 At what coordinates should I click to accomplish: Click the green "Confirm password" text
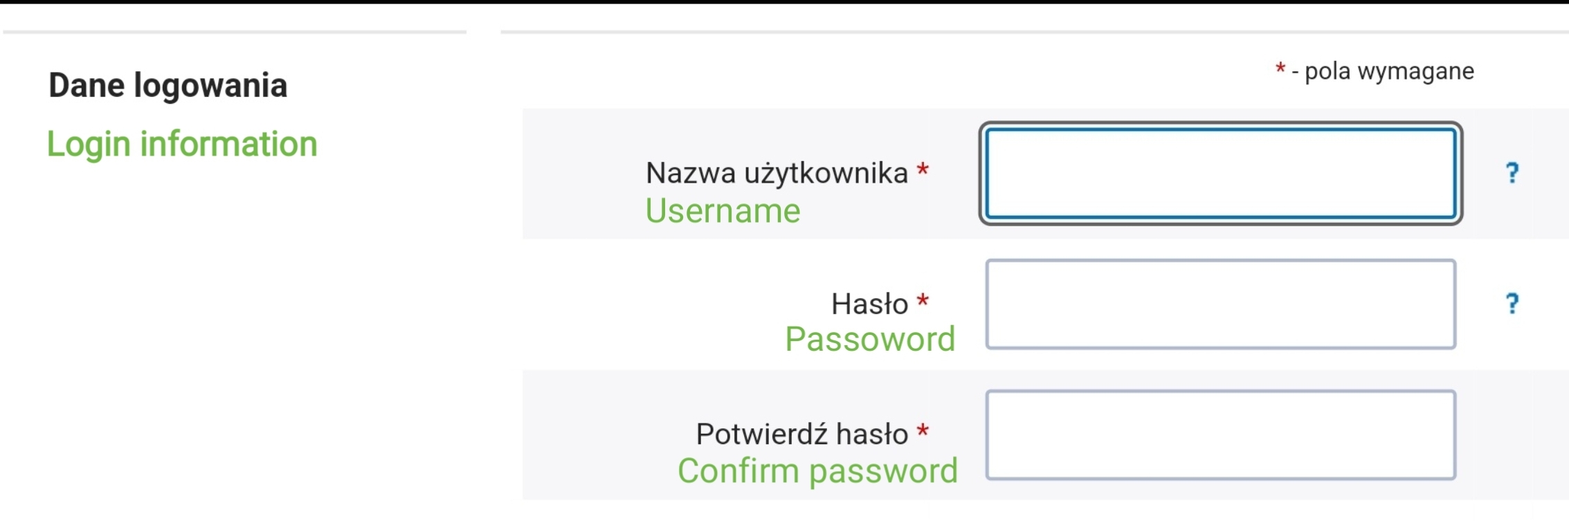pyautogui.click(x=817, y=471)
